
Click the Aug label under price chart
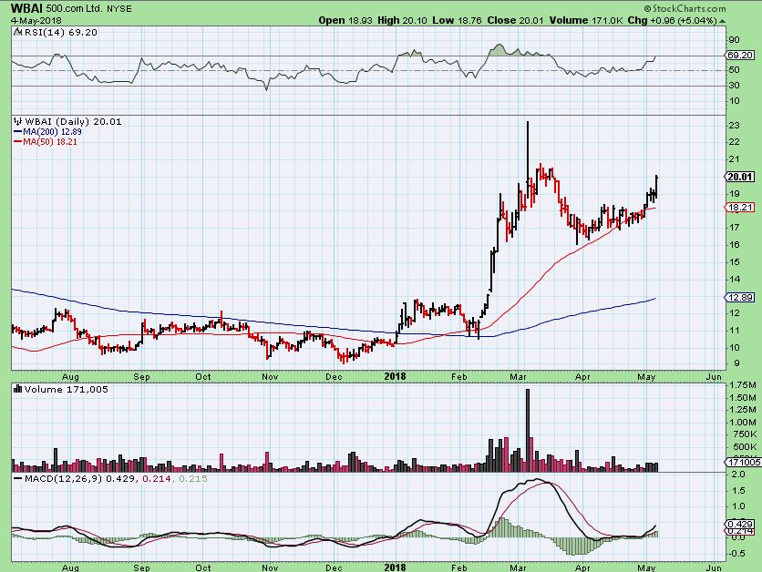coord(70,377)
